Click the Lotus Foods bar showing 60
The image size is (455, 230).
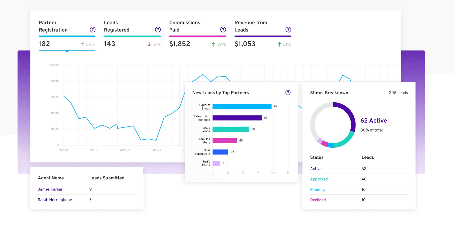point(231,129)
